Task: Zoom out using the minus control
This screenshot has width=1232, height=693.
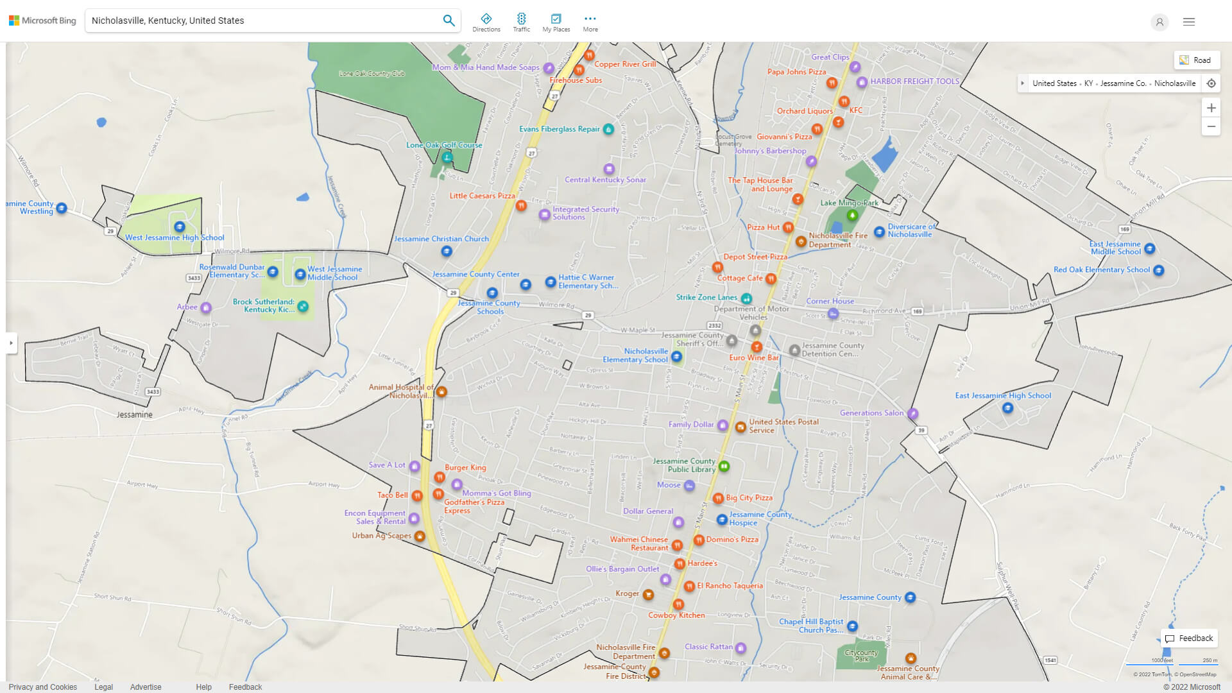Action: [x=1211, y=126]
